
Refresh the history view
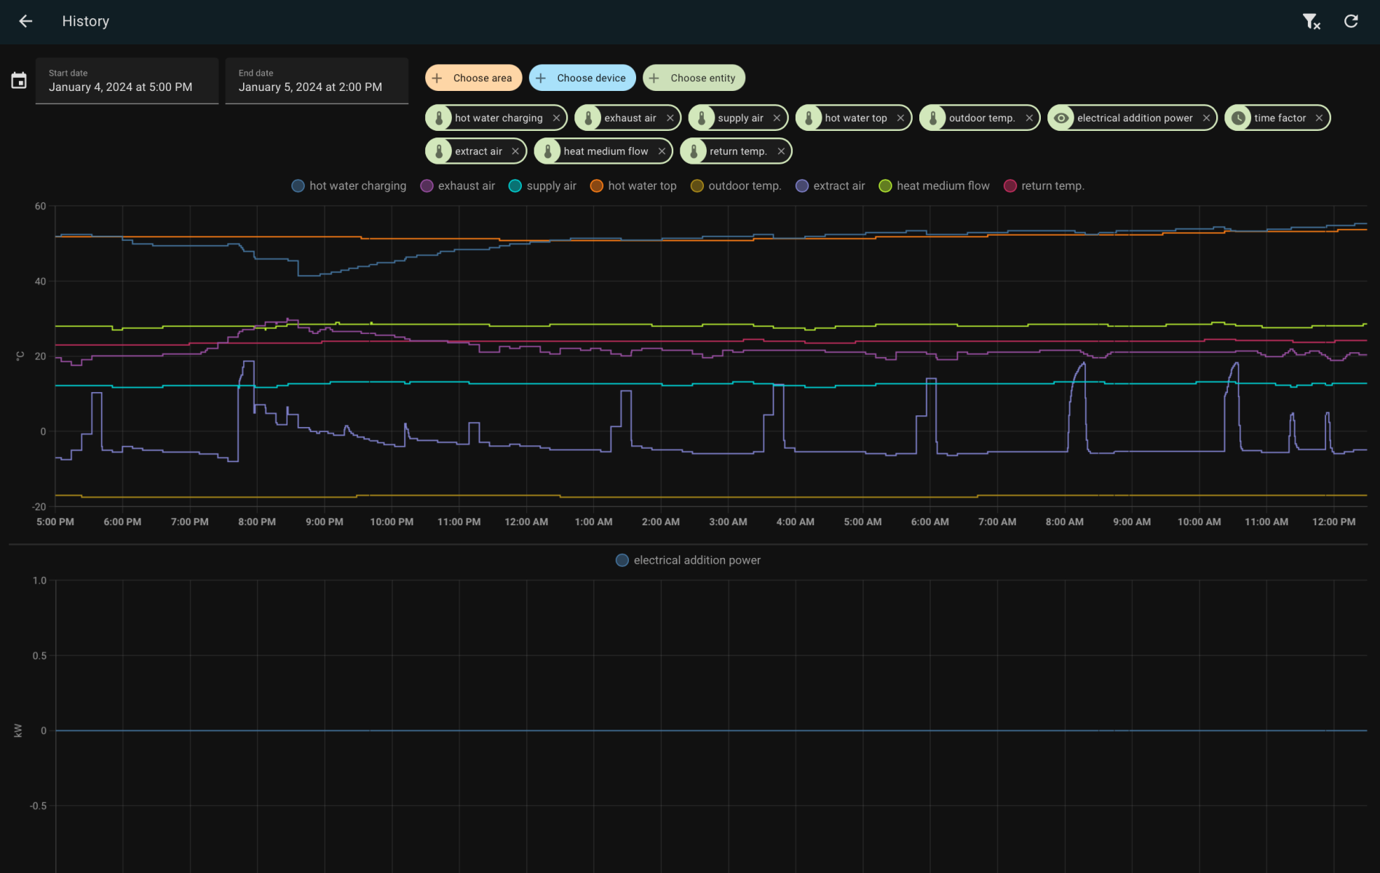(x=1351, y=21)
